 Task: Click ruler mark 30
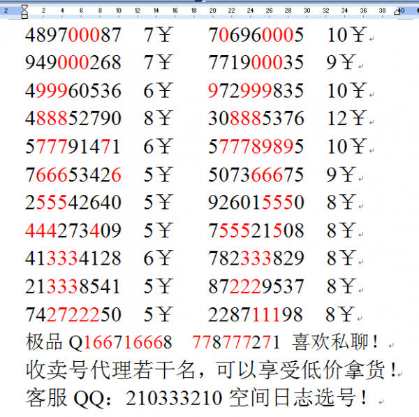click(x=307, y=10)
